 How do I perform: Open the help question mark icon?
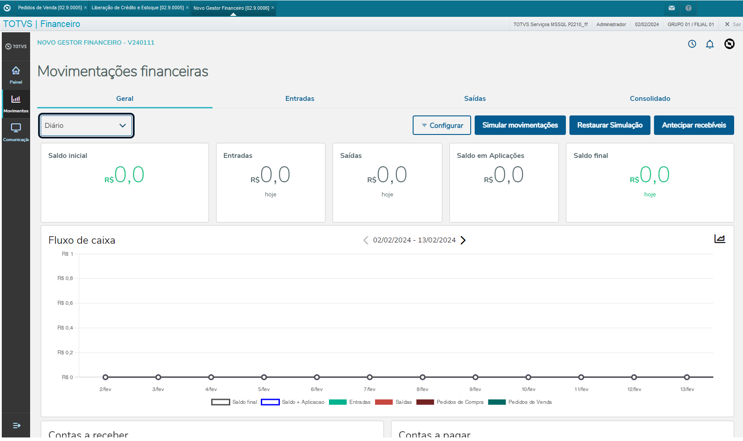click(689, 8)
